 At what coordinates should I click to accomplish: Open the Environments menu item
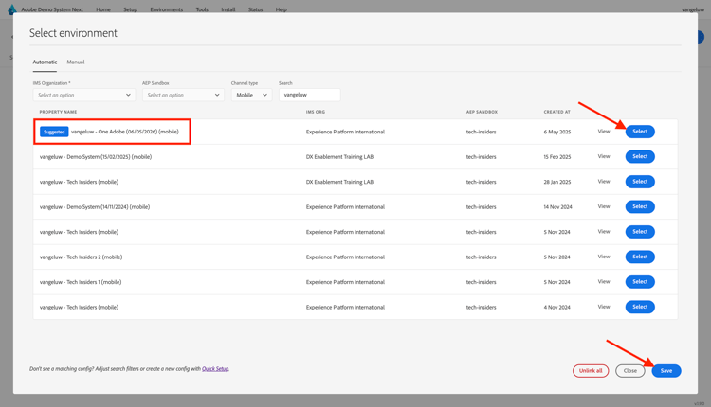[x=167, y=9]
